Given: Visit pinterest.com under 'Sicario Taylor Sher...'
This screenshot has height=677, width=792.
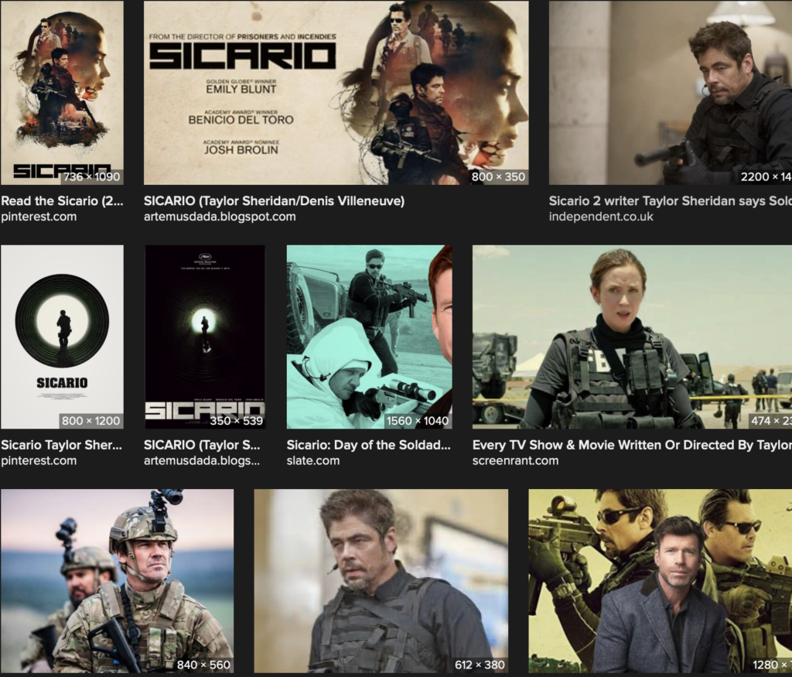Looking at the screenshot, I should pos(39,461).
